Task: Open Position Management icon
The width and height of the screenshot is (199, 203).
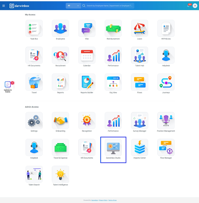Action: 166,121
